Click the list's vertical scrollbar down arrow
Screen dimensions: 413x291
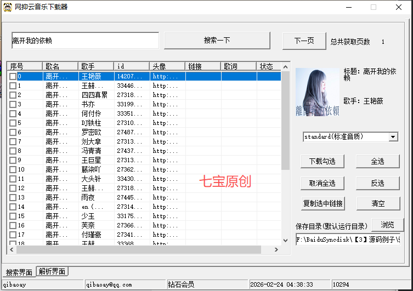point(285,240)
